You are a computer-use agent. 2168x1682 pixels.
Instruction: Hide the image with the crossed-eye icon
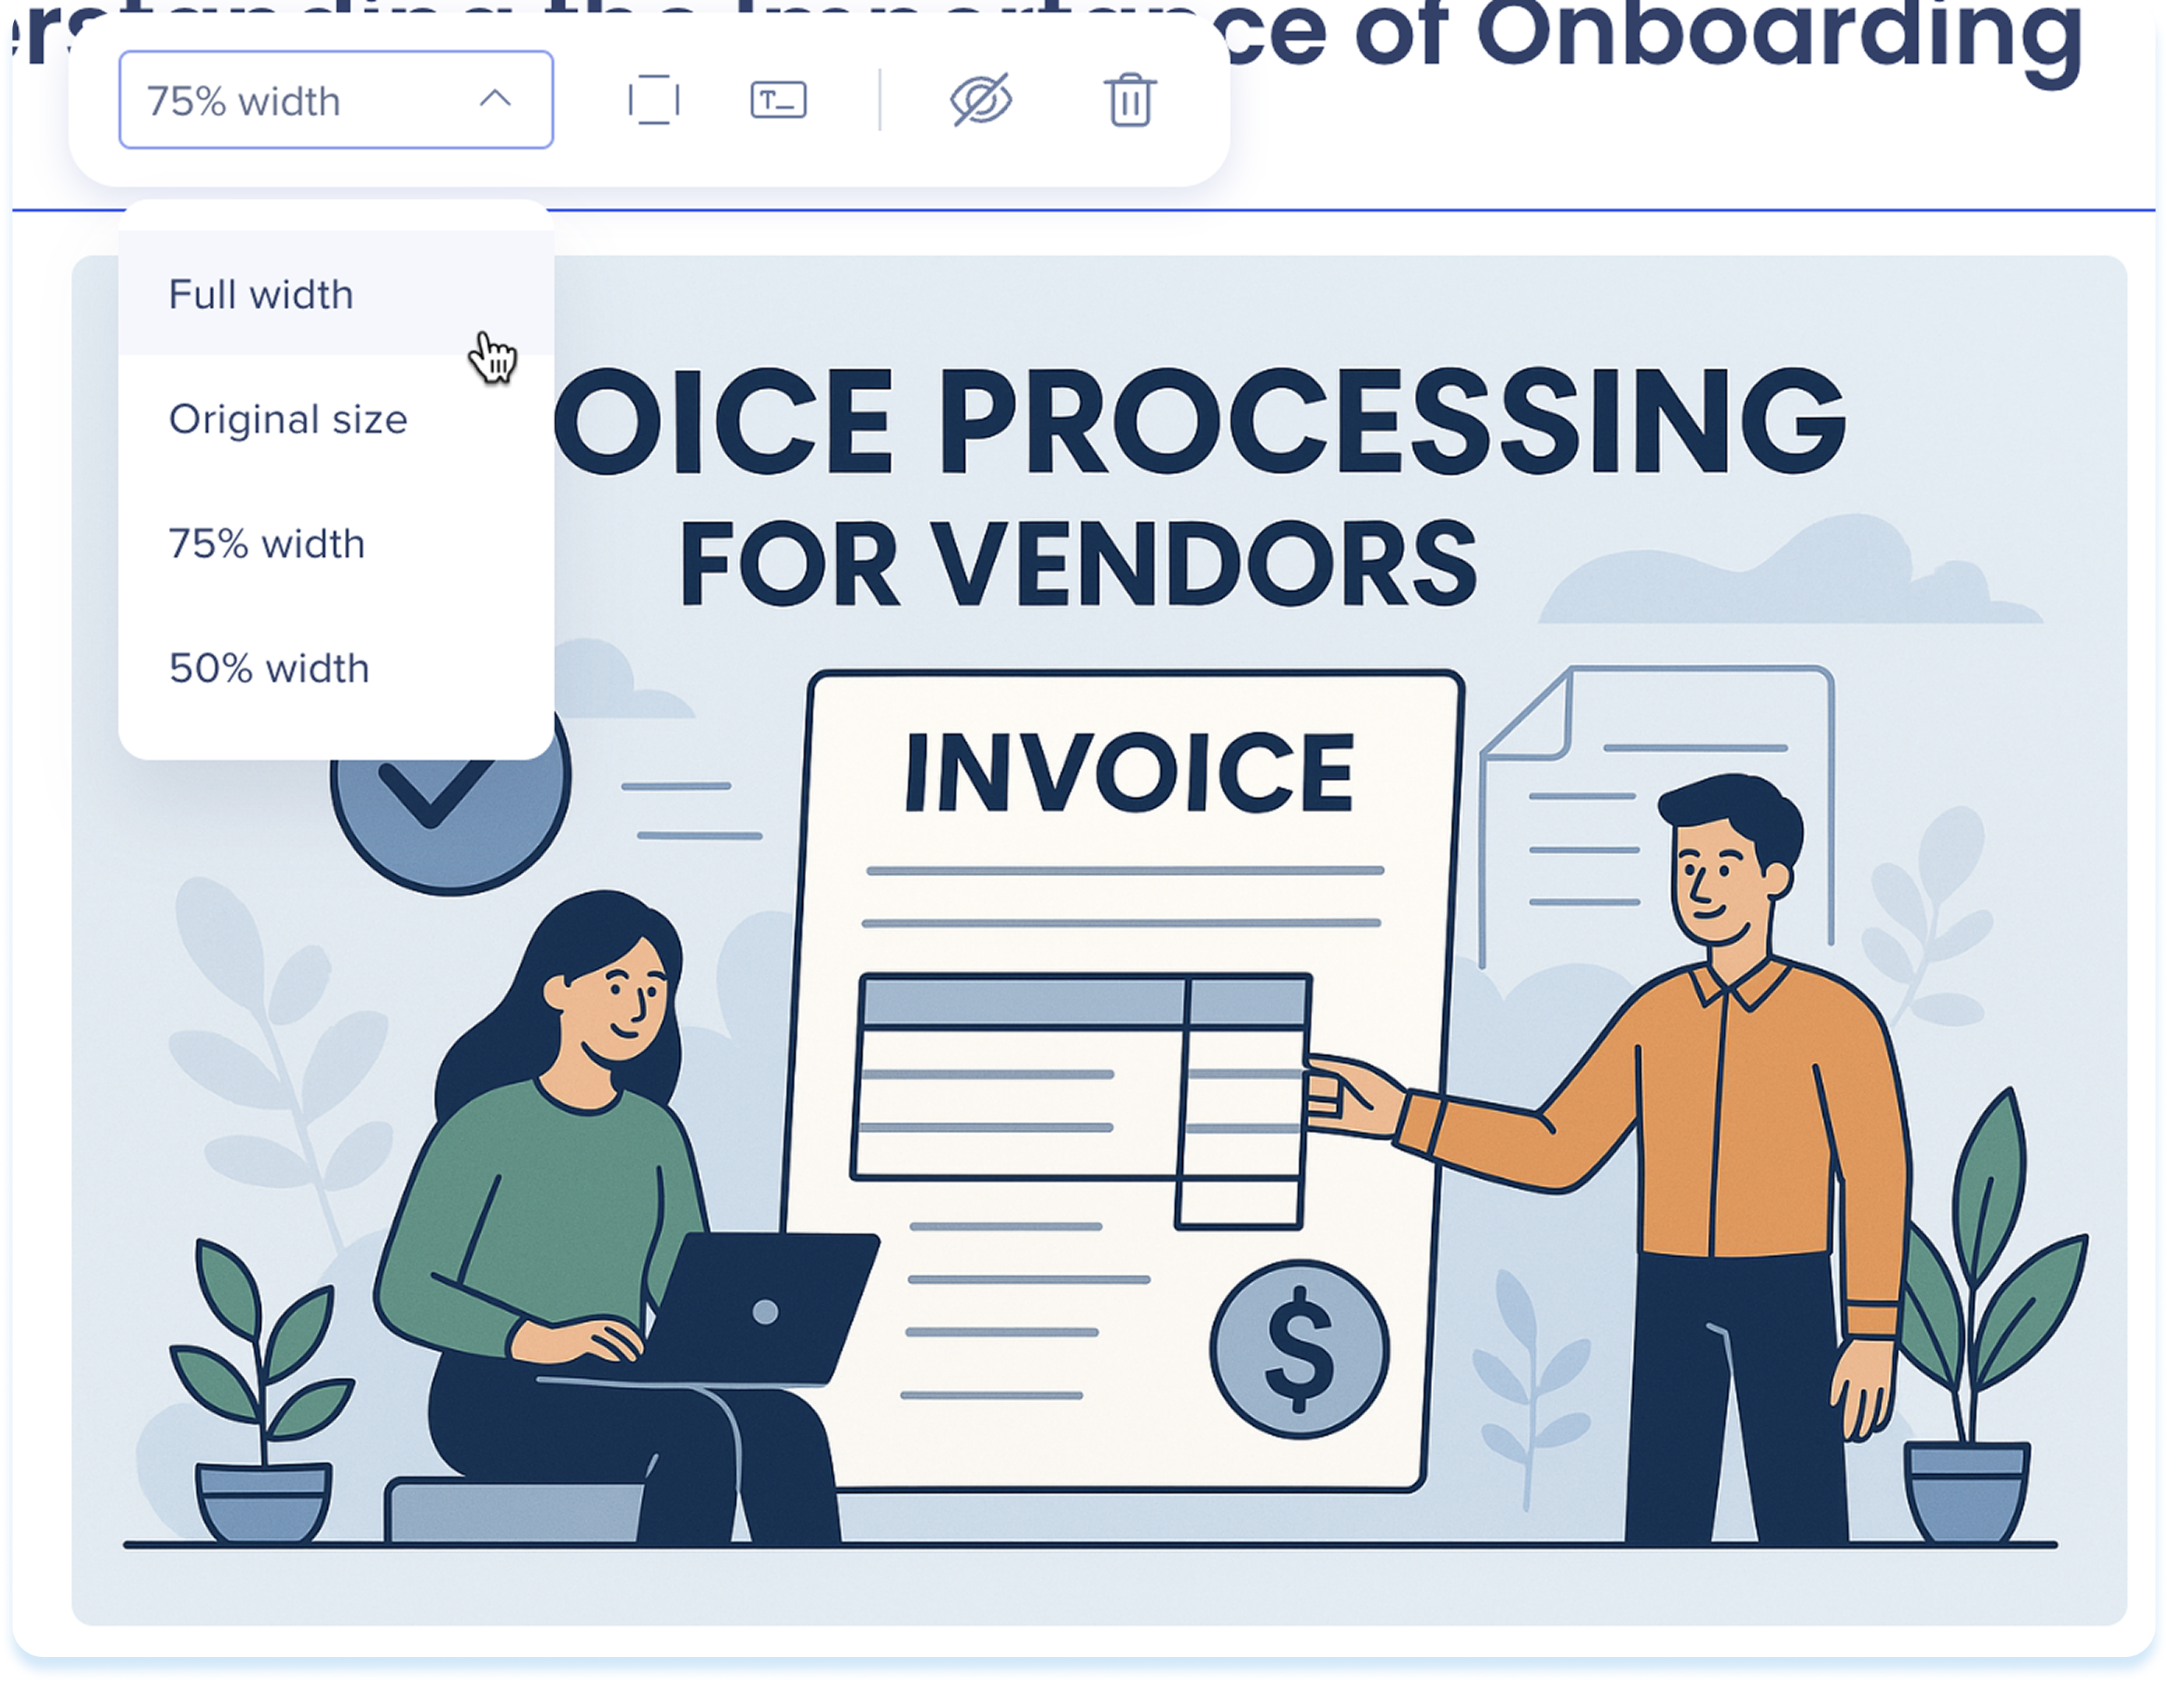click(x=980, y=100)
